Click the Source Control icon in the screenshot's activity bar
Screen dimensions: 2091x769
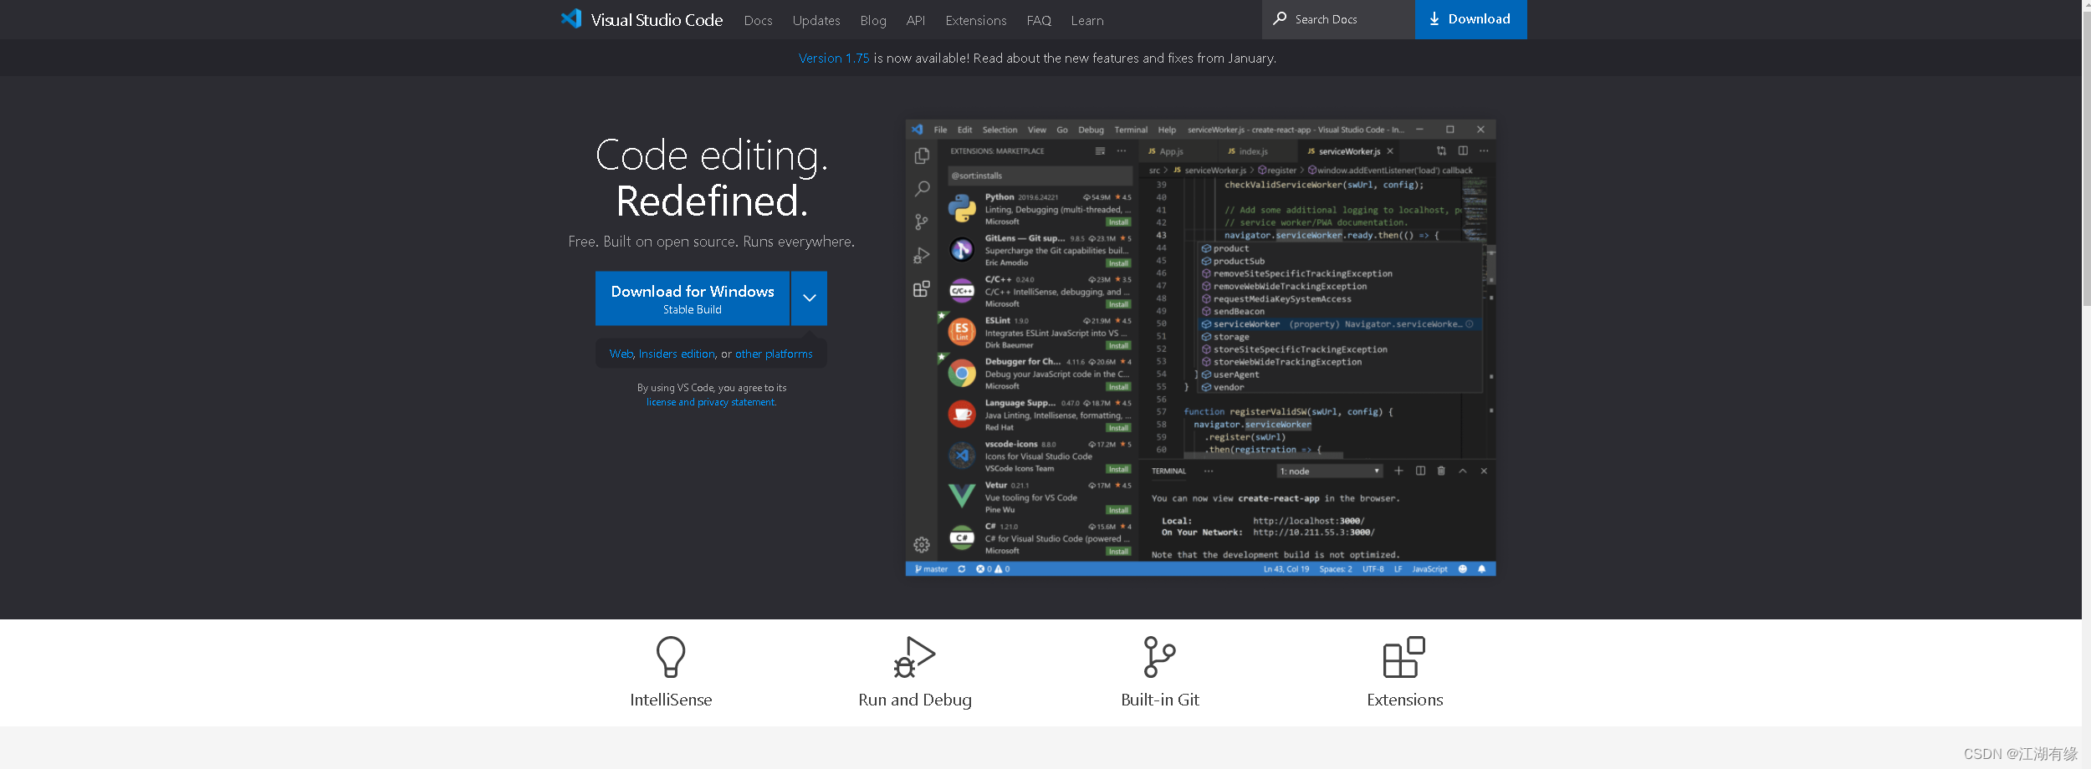click(922, 222)
